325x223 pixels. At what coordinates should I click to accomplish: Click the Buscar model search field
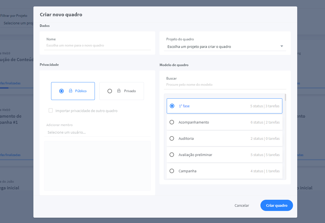(x=225, y=85)
